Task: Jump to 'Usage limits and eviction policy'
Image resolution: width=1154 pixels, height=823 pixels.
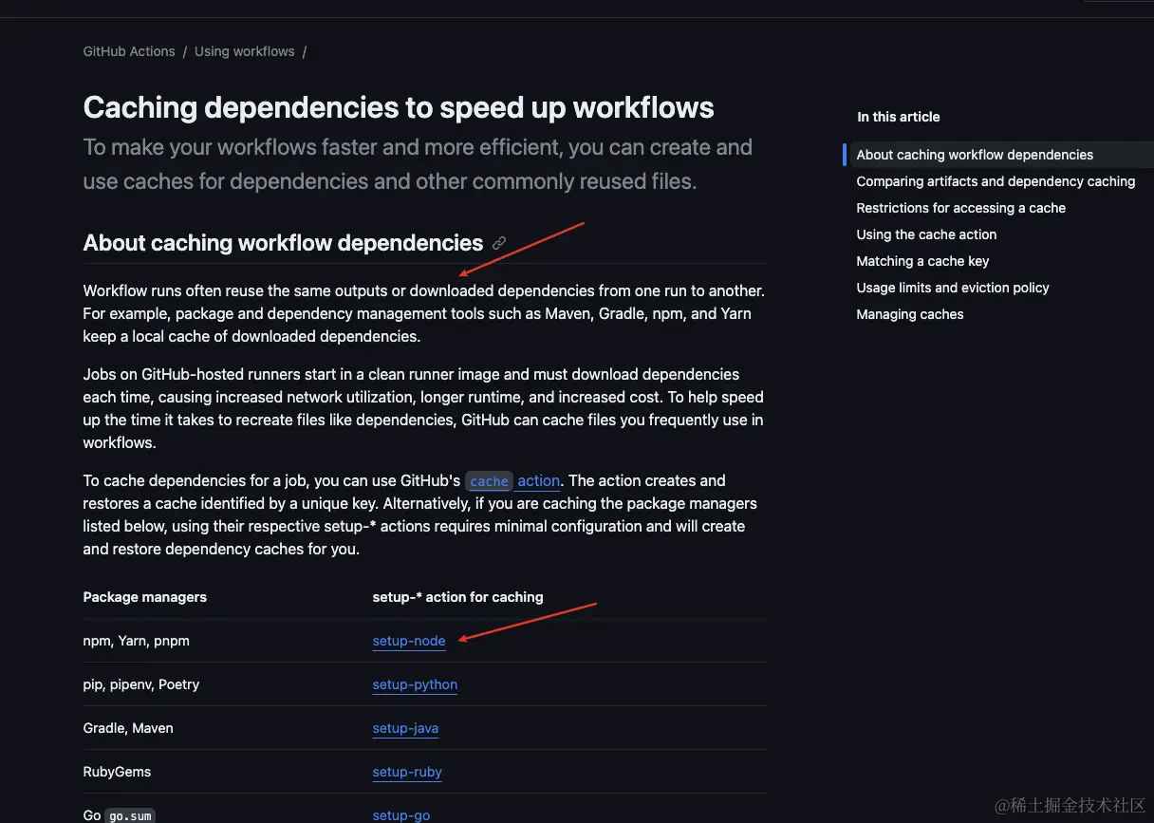Action: (953, 288)
